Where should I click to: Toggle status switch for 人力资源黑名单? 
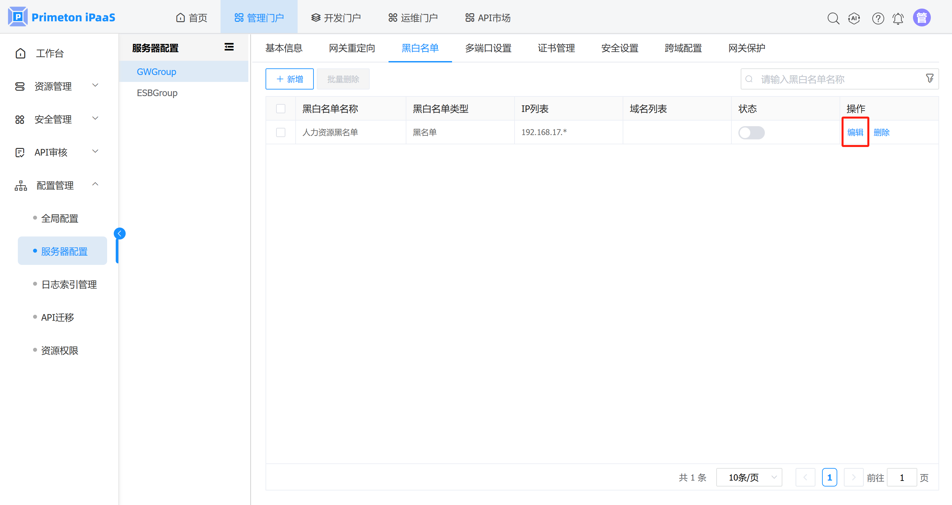pos(751,132)
